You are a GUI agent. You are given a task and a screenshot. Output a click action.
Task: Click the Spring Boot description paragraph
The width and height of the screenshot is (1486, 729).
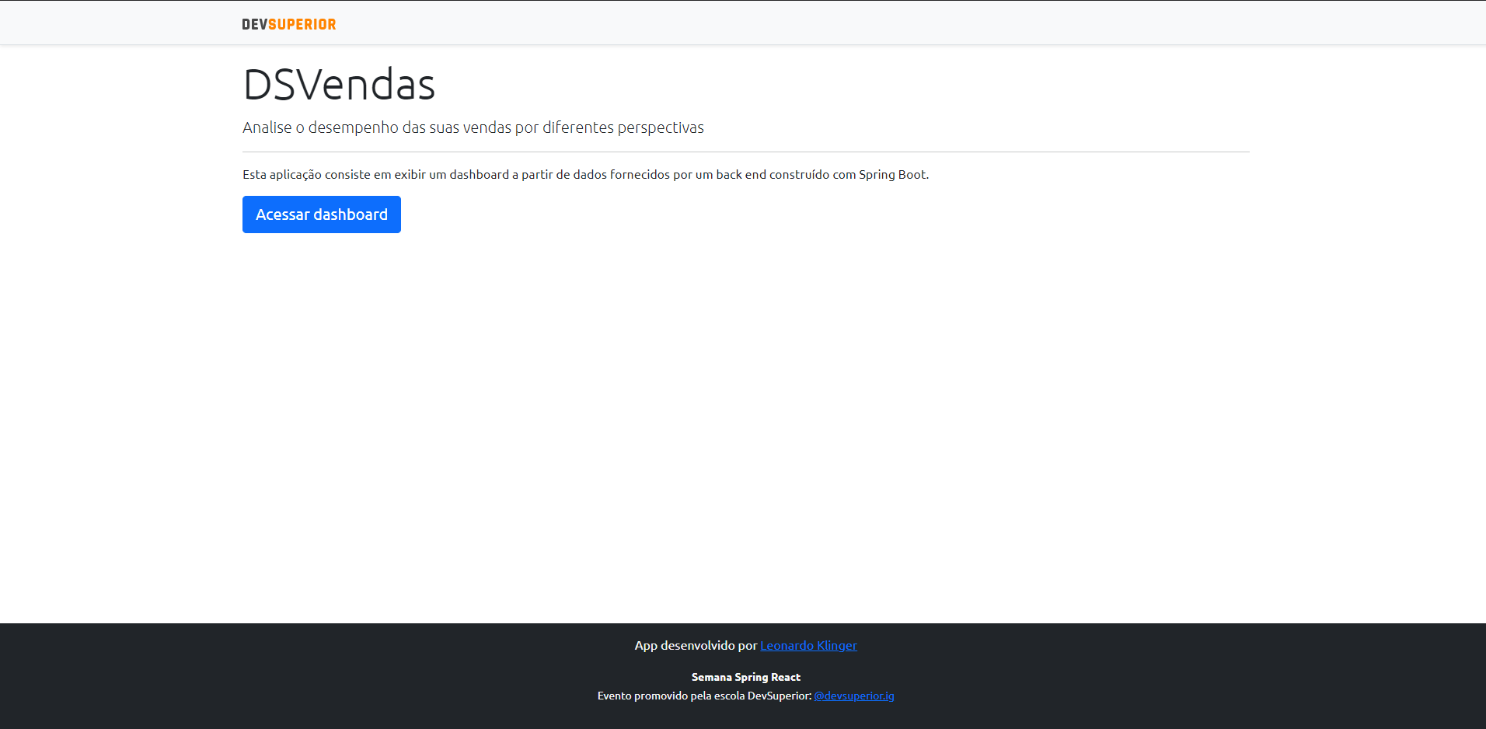(584, 174)
